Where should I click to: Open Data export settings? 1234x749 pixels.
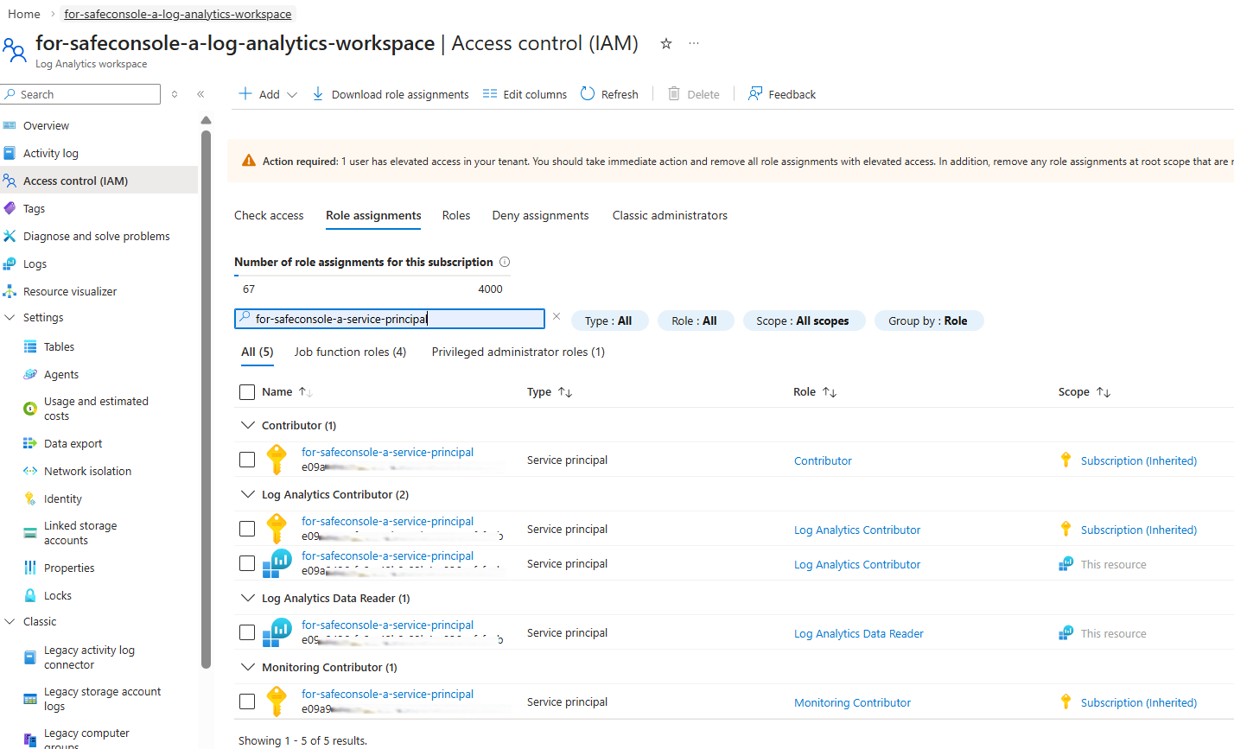point(73,443)
